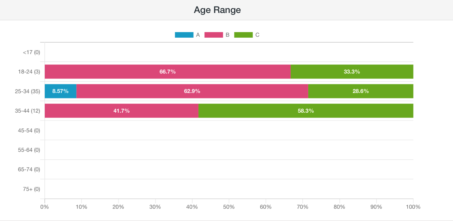This screenshot has width=453, height=221.
Task: Select the 62.9% pink bar in 25-34
Action: click(192, 91)
